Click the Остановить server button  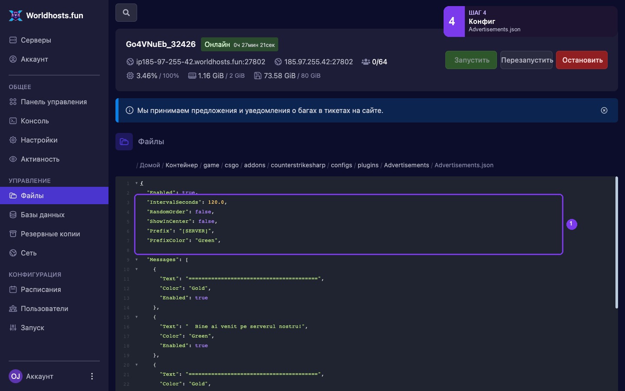pos(582,60)
